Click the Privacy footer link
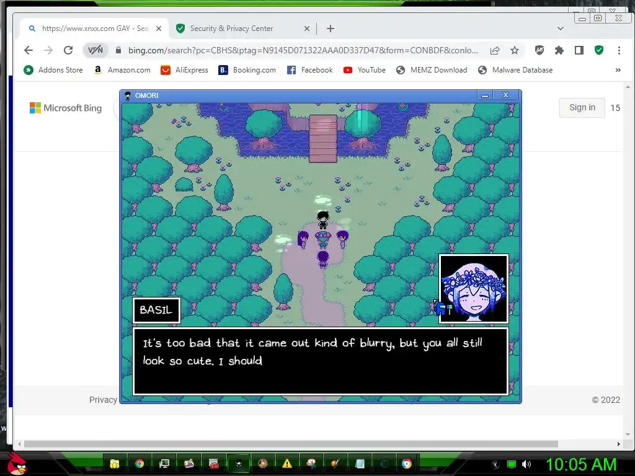Viewport: 635px width, 476px height. pos(103,400)
